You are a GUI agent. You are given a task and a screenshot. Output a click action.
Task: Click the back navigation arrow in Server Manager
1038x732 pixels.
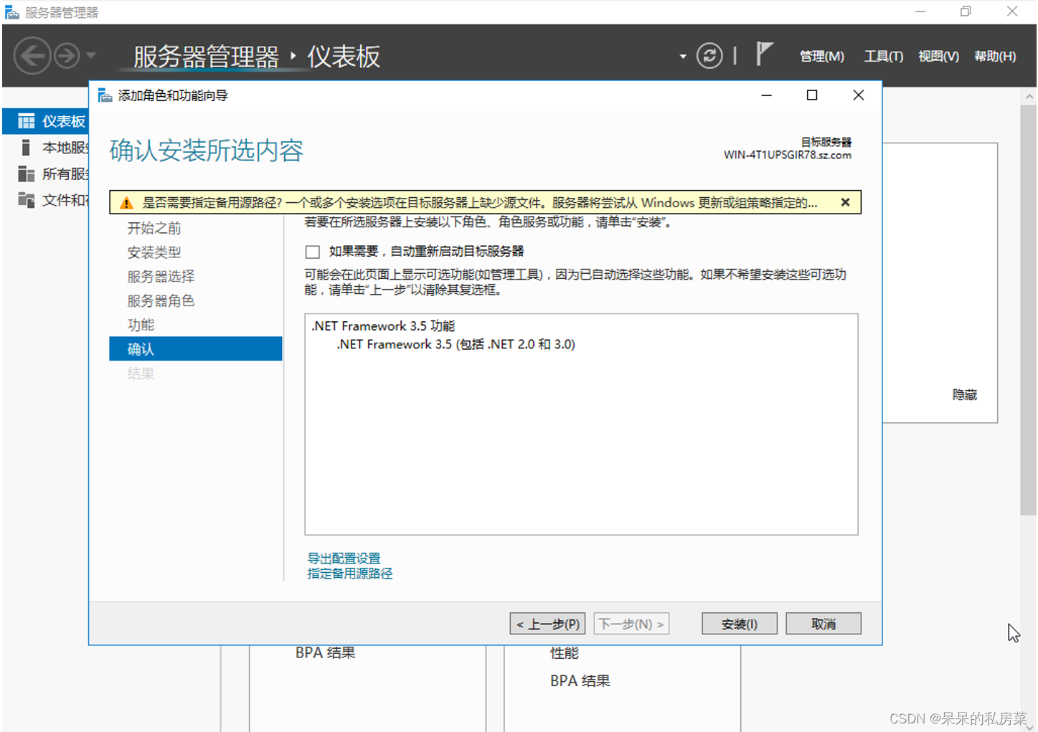pyautogui.click(x=32, y=56)
